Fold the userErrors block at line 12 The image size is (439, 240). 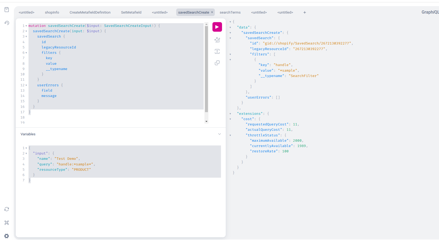(x=26, y=85)
